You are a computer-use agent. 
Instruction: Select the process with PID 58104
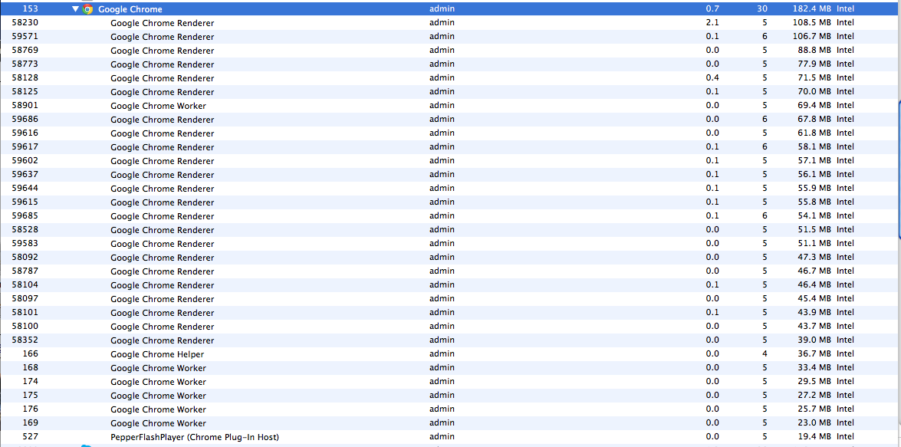coord(451,285)
